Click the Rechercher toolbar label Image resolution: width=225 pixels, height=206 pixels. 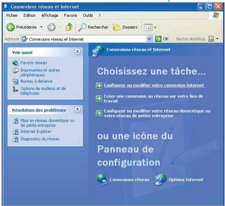point(98,27)
